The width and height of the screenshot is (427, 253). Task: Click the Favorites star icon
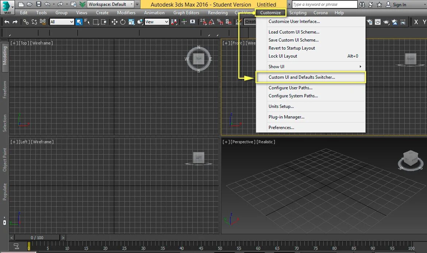(x=379, y=4)
